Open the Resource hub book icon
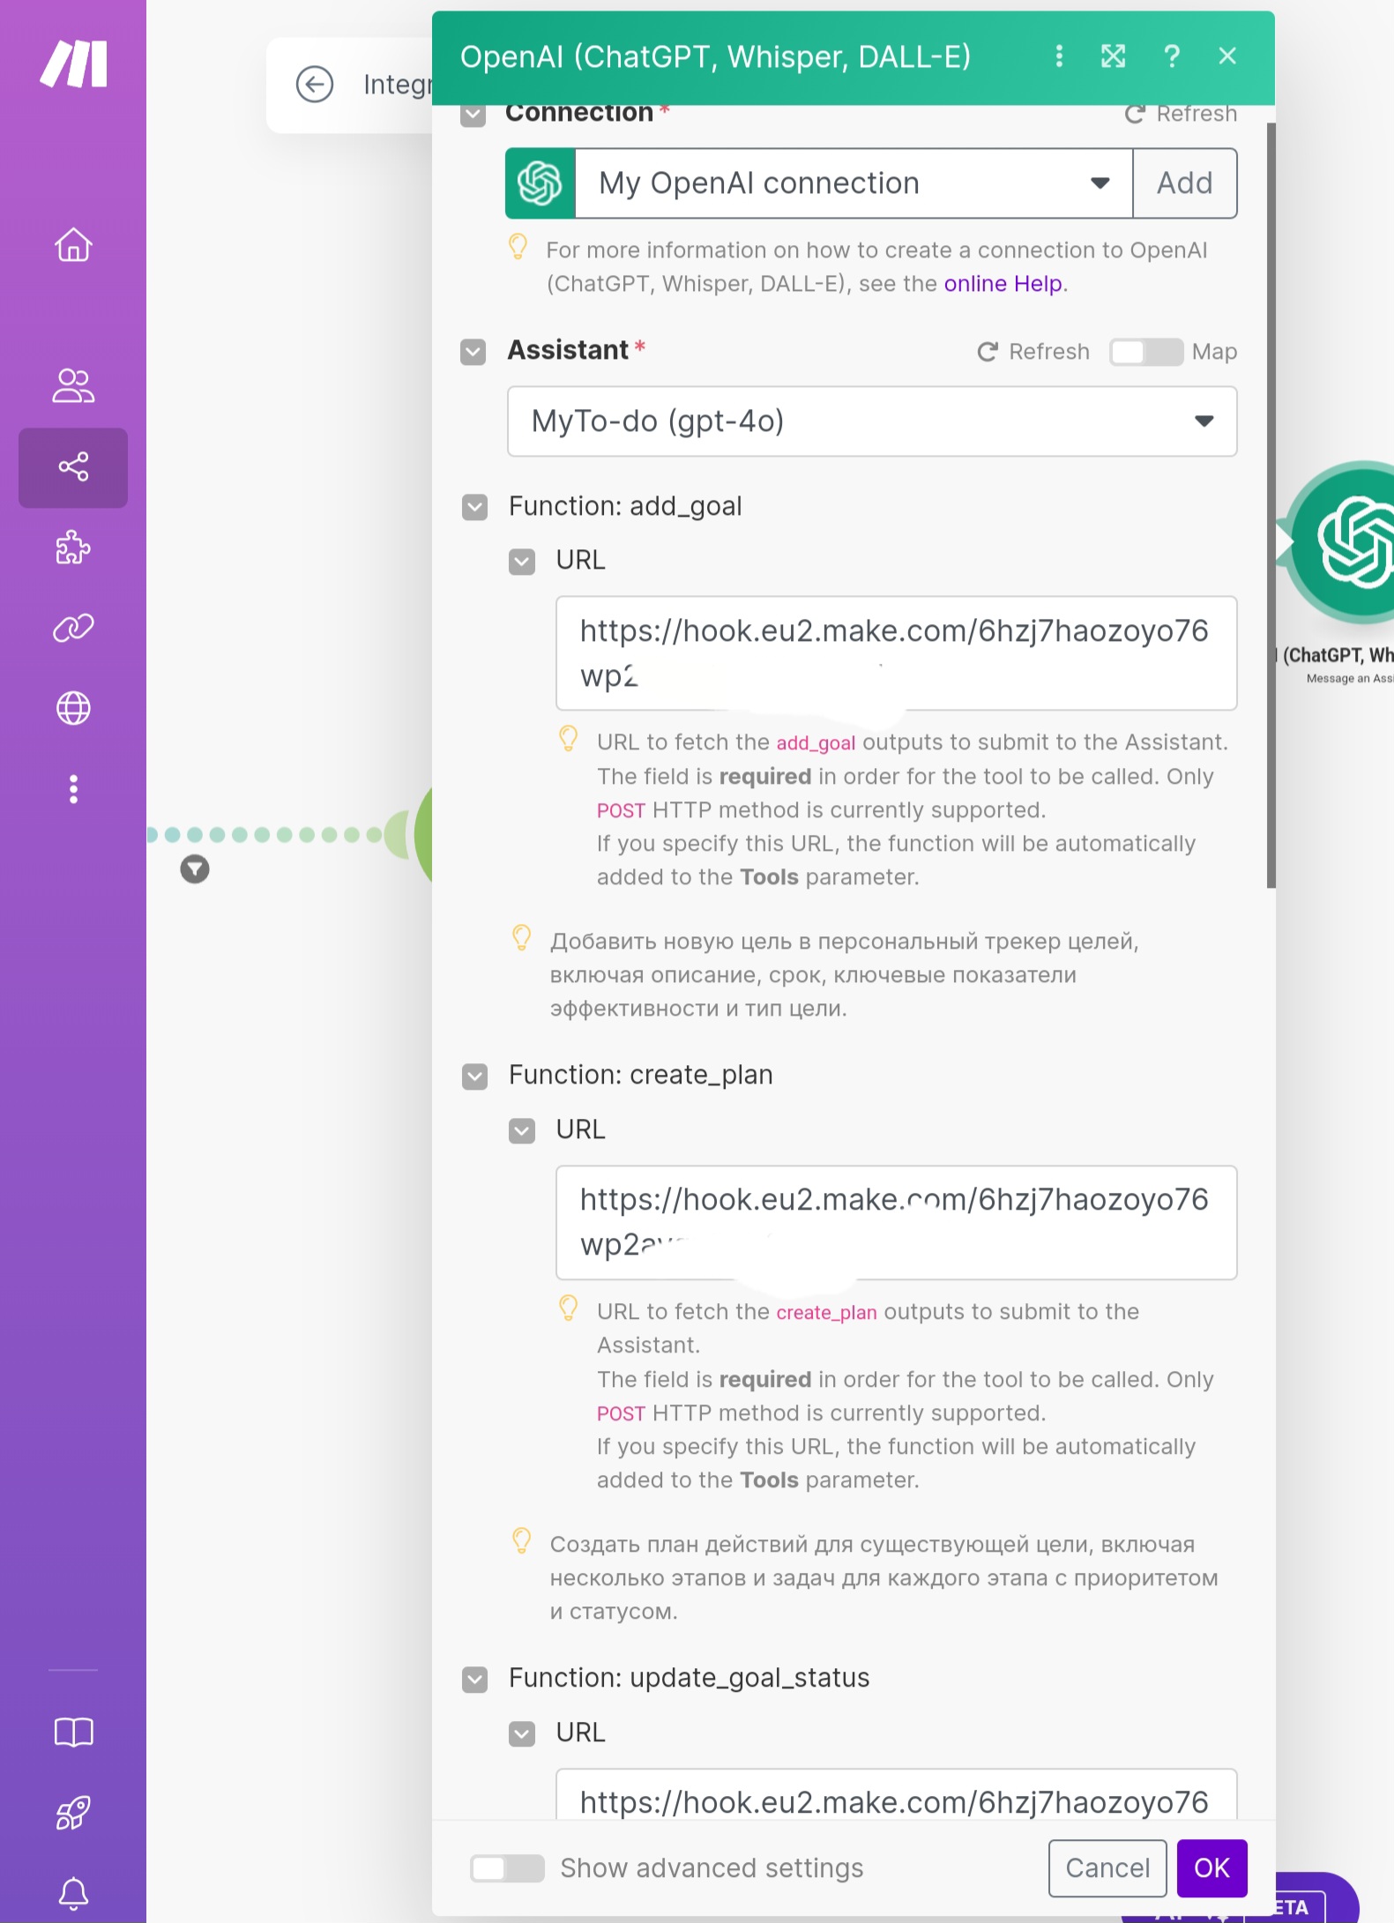This screenshot has width=1394, height=1923. [73, 1733]
